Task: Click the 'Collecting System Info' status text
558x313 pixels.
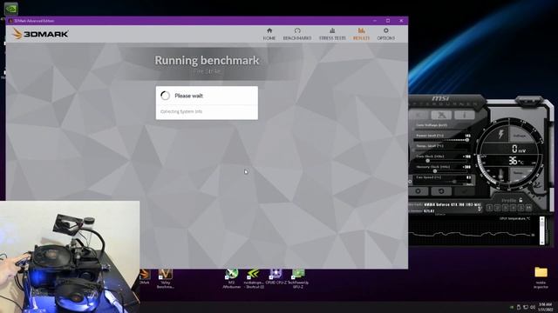Action: tap(181, 111)
